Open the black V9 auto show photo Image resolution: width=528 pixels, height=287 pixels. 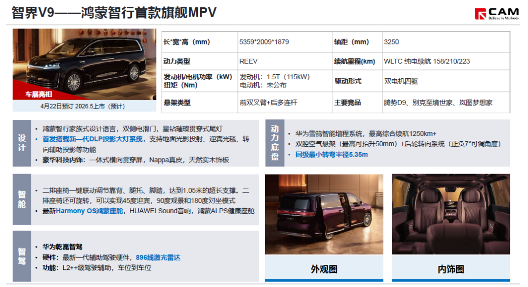(x=85, y=64)
